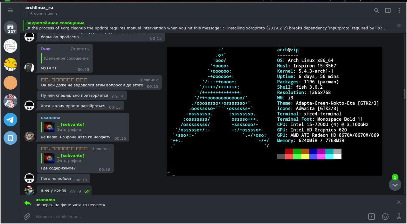Click the cat avatar beside usanama's message
The image size is (407, 224).
pos(29,137)
